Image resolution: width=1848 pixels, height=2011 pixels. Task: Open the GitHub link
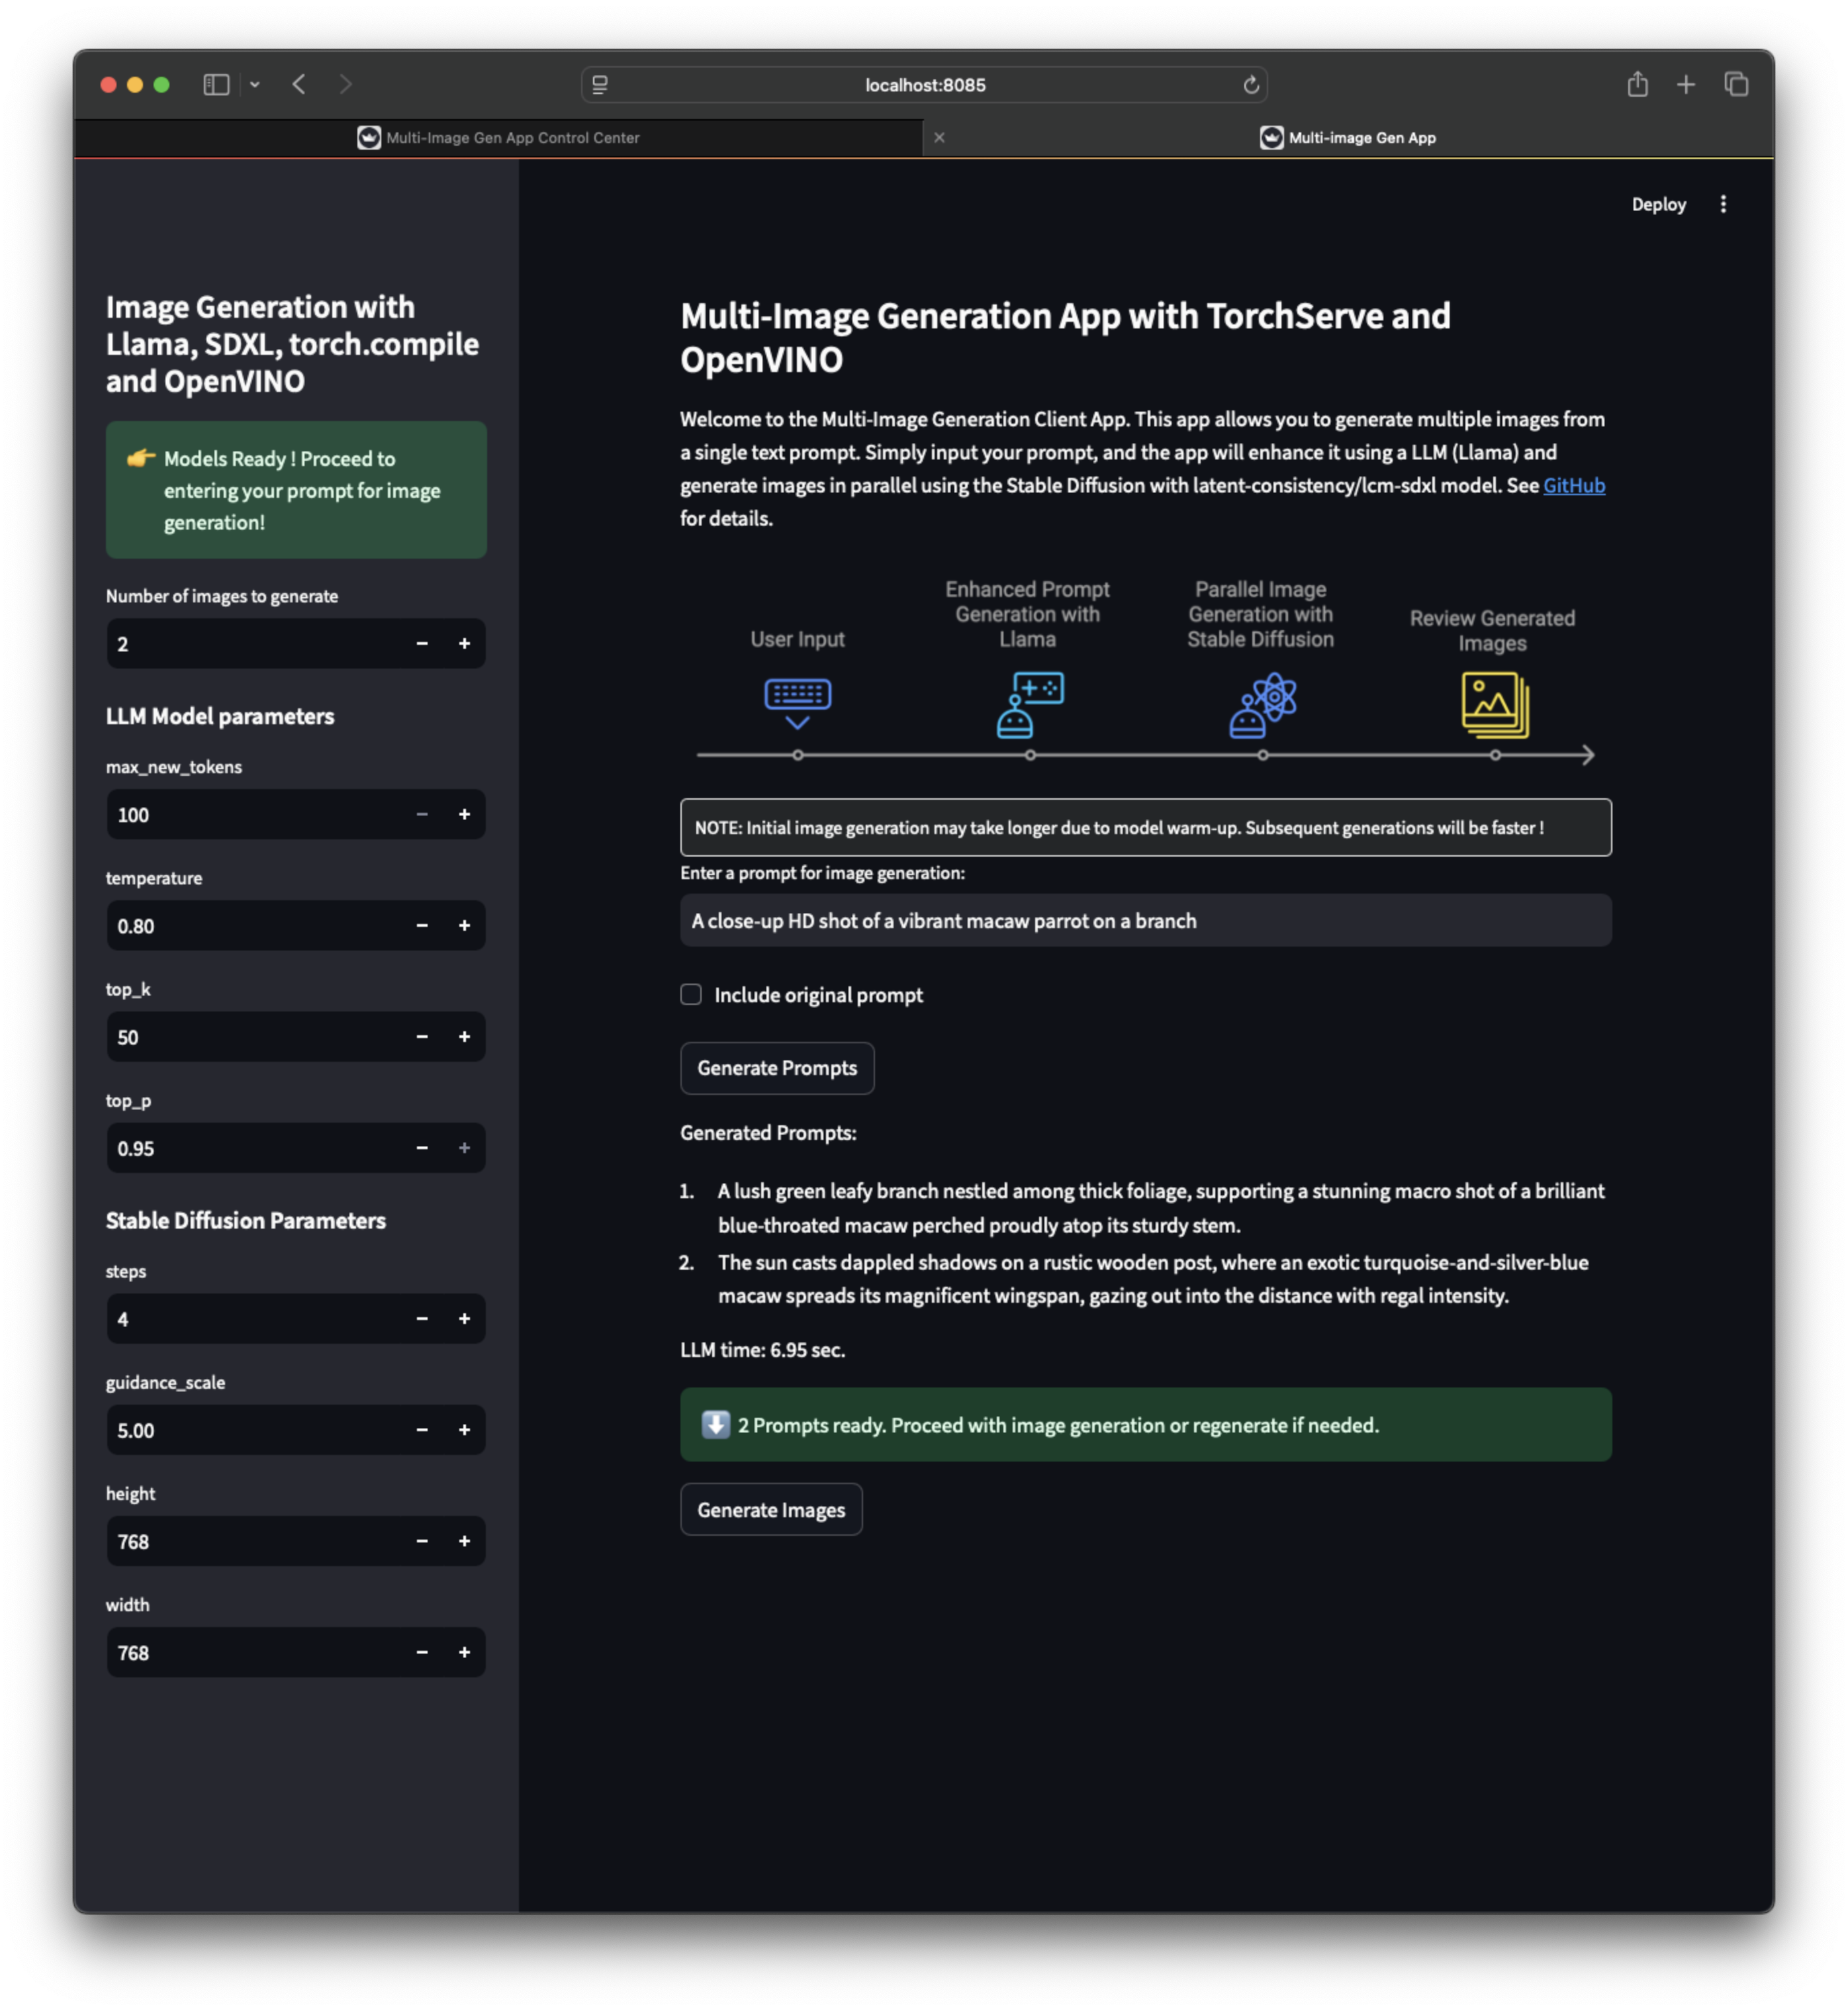pyautogui.click(x=1573, y=486)
